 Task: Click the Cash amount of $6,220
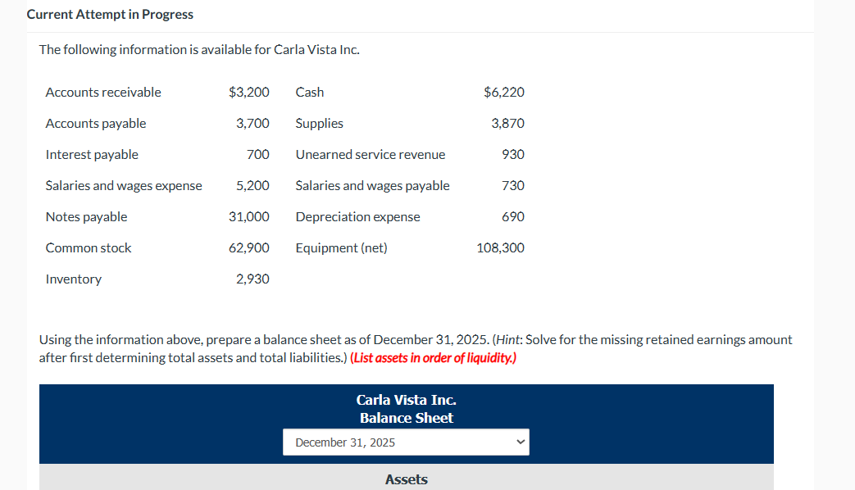(x=503, y=92)
